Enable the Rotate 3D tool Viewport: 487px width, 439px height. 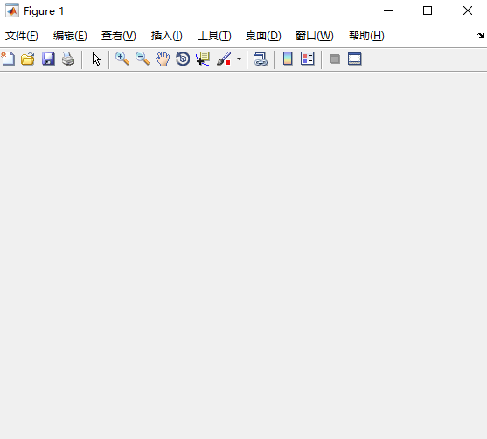(183, 59)
